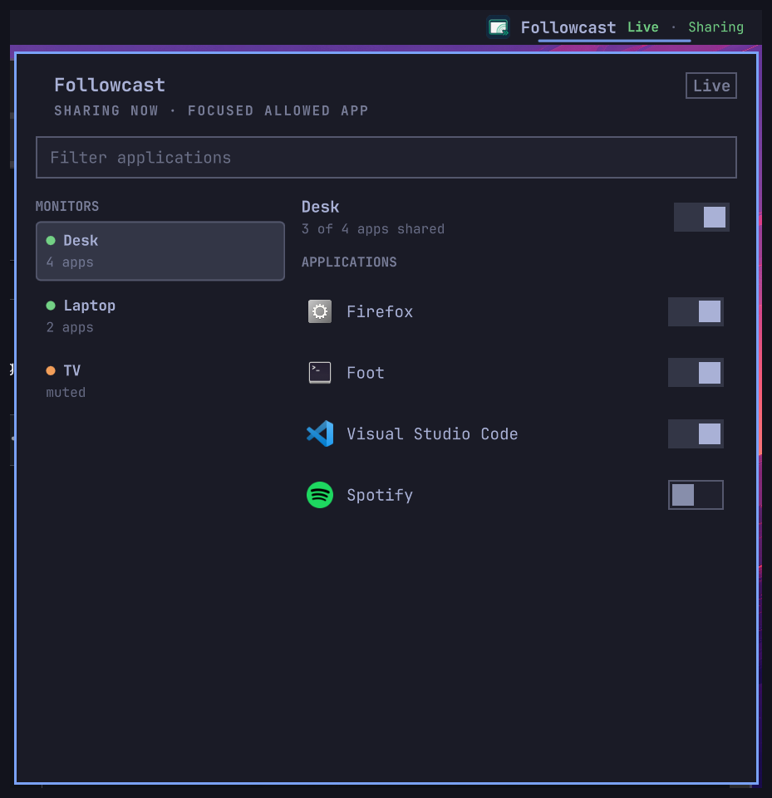This screenshot has height=798, width=772.
Task: Click the Sharing status in top bar
Action: pyautogui.click(x=715, y=27)
